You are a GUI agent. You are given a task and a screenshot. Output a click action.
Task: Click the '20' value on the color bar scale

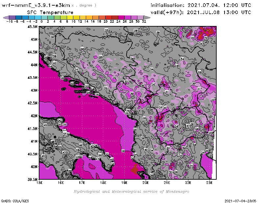(106, 22)
